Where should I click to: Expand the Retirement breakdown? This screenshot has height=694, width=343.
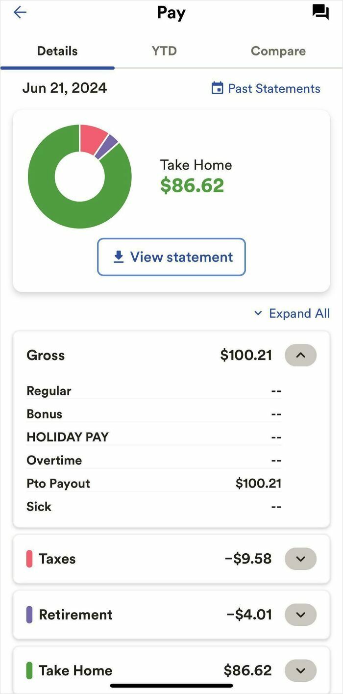[x=300, y=615]
